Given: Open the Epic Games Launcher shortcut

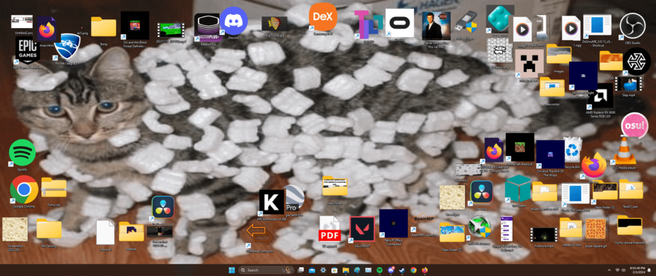Looking at the screenshot, I should (28, 49).
